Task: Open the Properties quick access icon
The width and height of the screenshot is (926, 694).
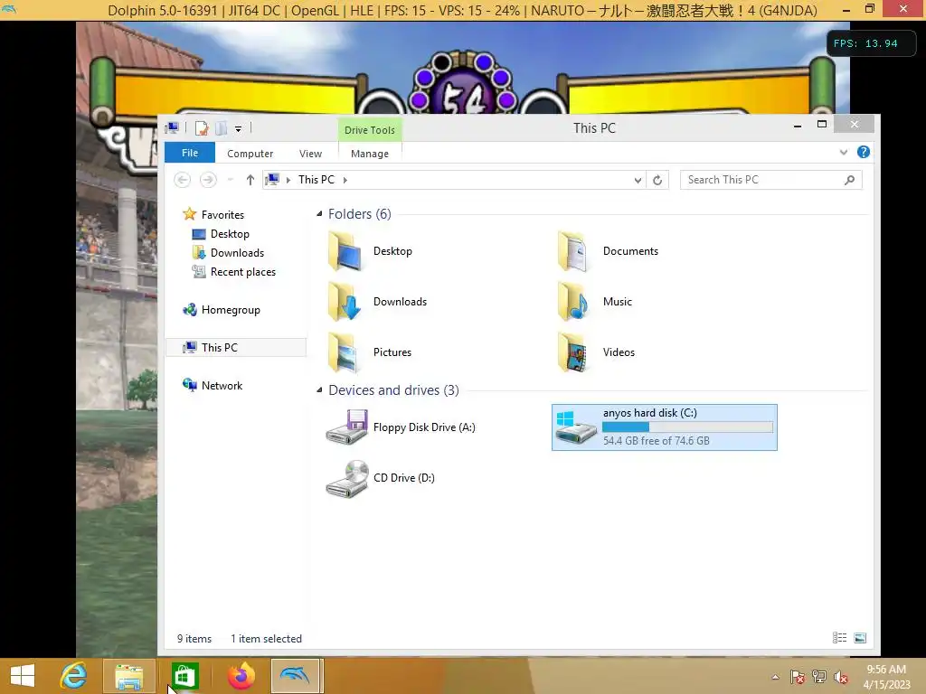Action: point(202,128)
